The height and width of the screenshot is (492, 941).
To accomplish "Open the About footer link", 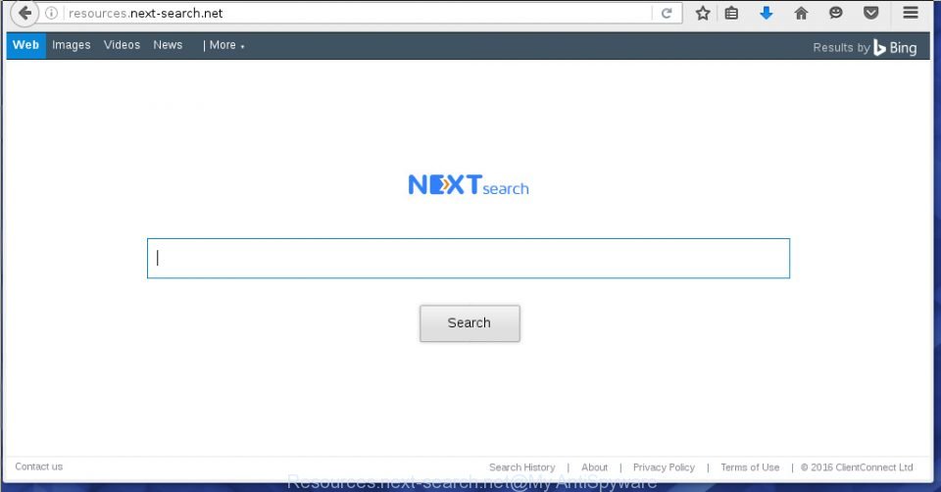I will 594,467.
